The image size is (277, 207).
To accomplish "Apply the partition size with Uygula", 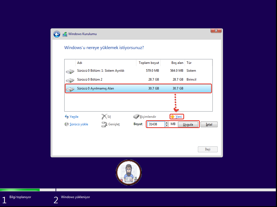I will pyautogui.click(x=188, y=125).
